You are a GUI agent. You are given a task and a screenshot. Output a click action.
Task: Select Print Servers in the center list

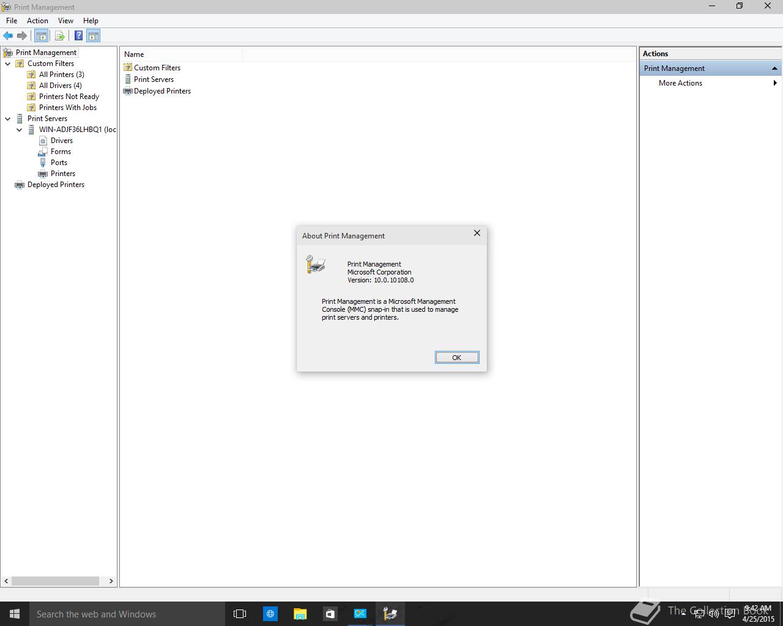154,79
